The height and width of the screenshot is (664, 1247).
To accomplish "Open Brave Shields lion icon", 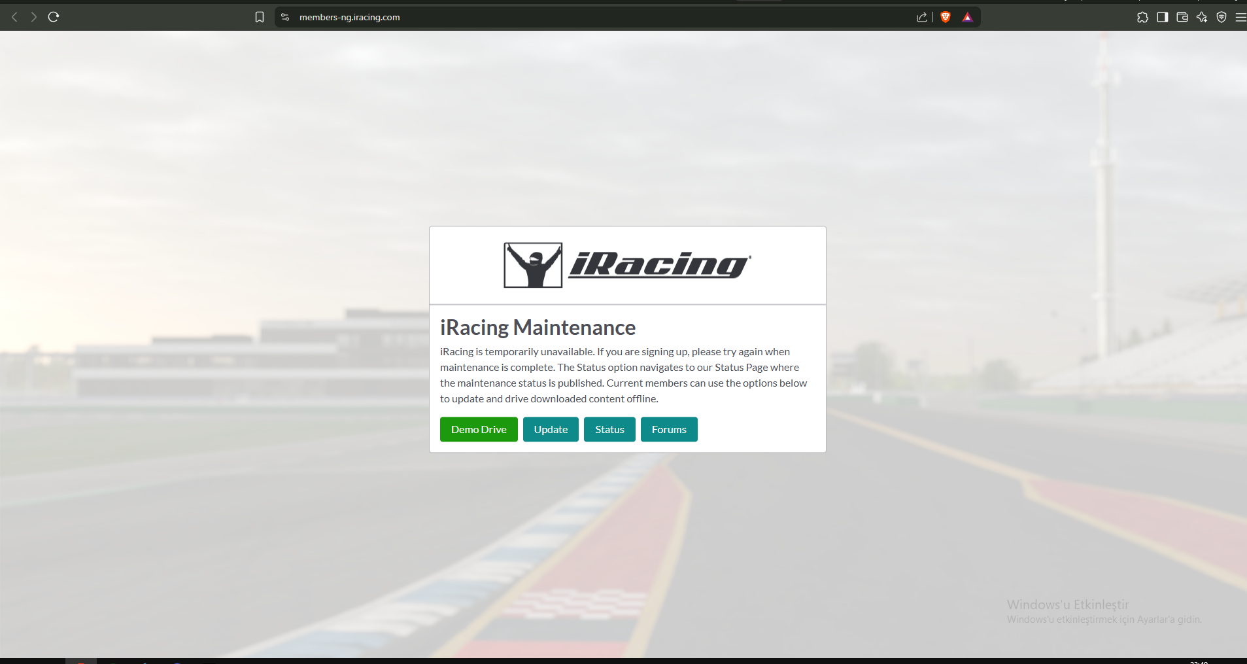I will click(x=946, y=17).
